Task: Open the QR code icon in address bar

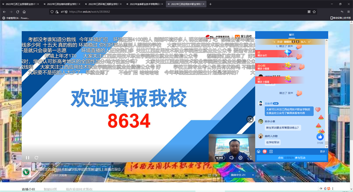Action: pyautogui.click(x=309, y=12)
